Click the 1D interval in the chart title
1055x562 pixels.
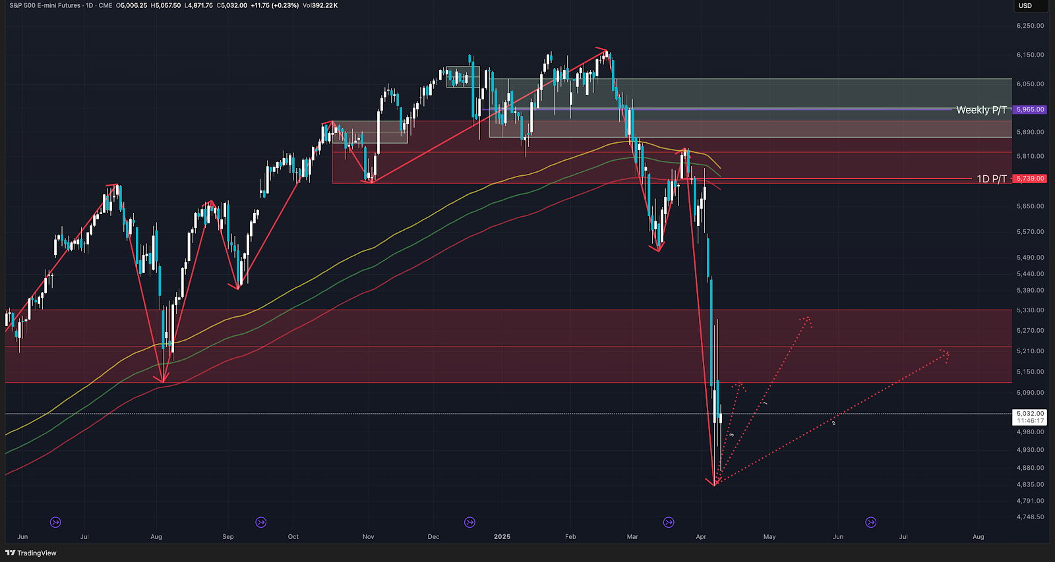pyautogui.click(x=90, y=5)
